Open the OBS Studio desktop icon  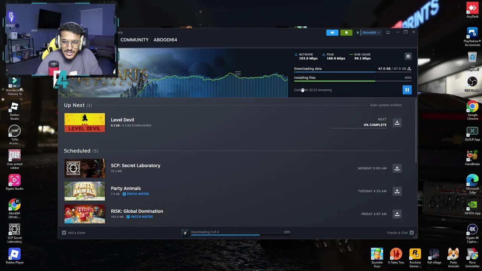pos(472,84)
